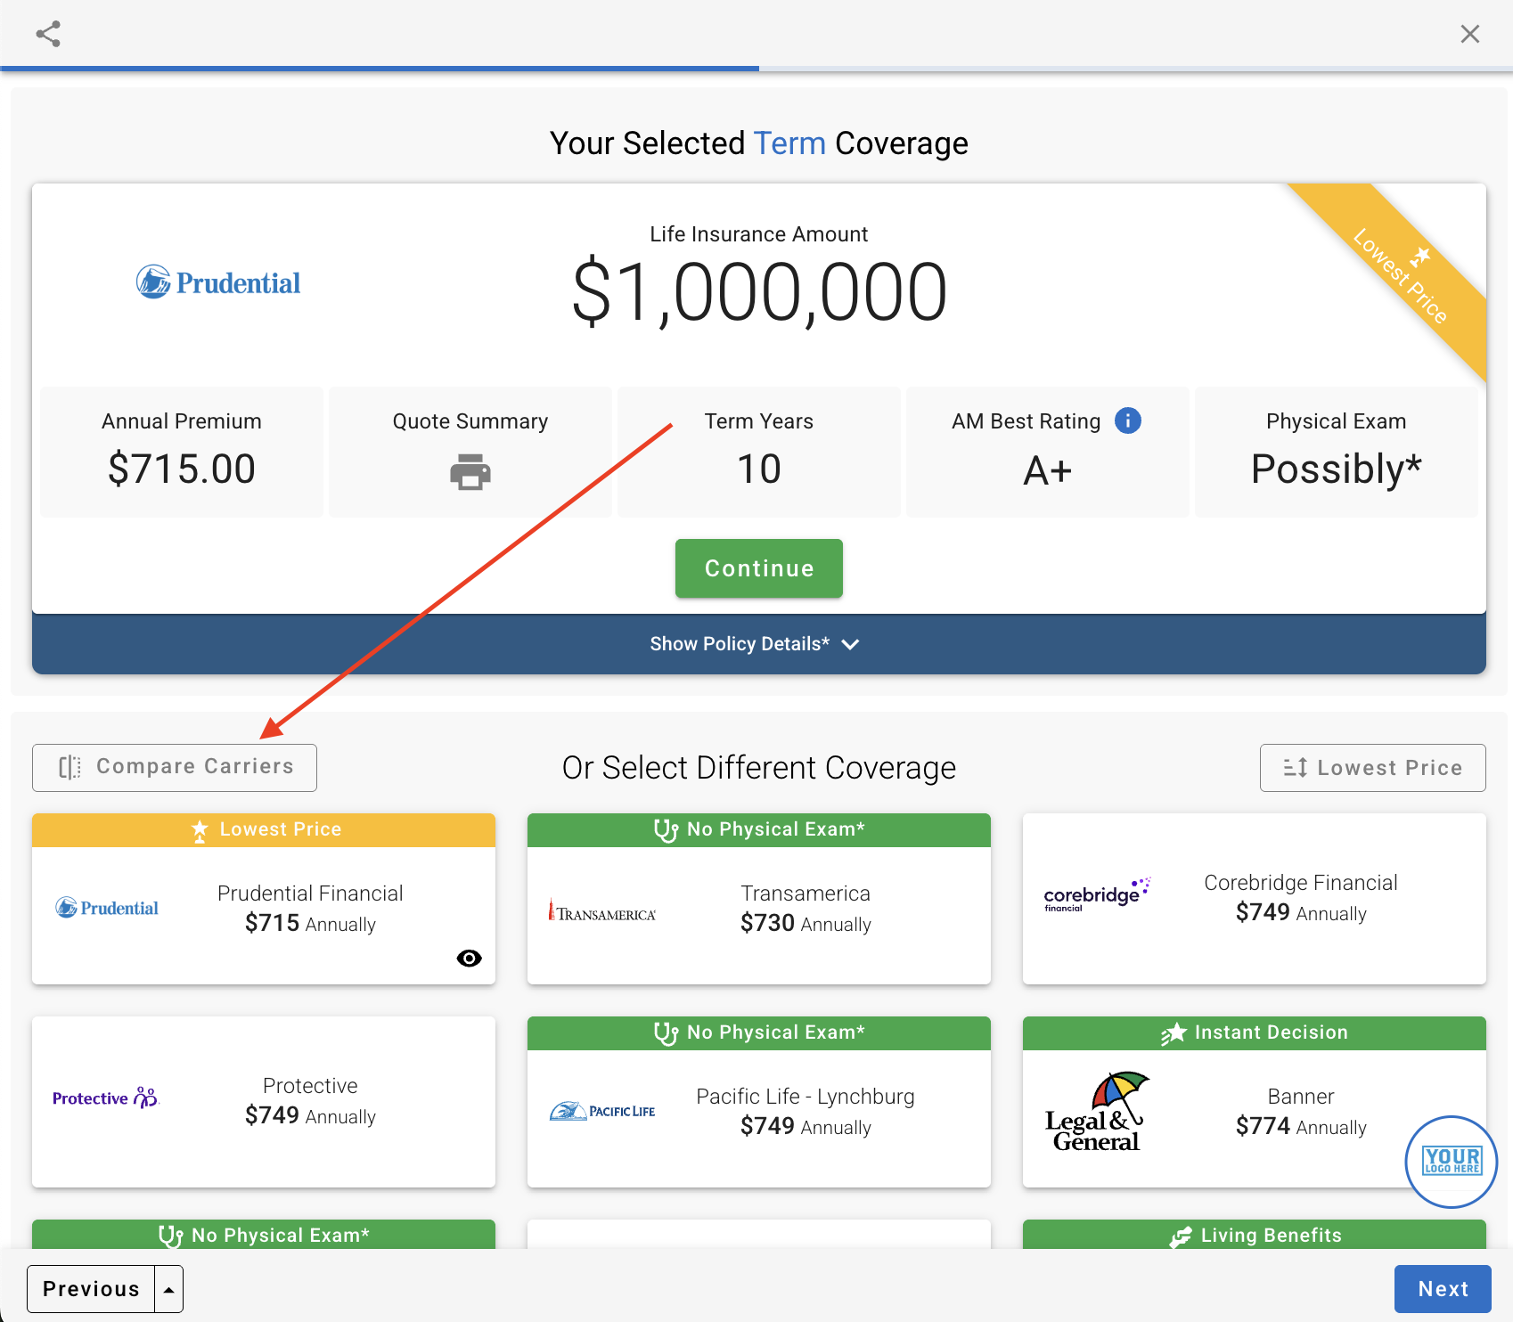Click the corebridge financial logo
The image size is (1513, 1322).
1097,895
